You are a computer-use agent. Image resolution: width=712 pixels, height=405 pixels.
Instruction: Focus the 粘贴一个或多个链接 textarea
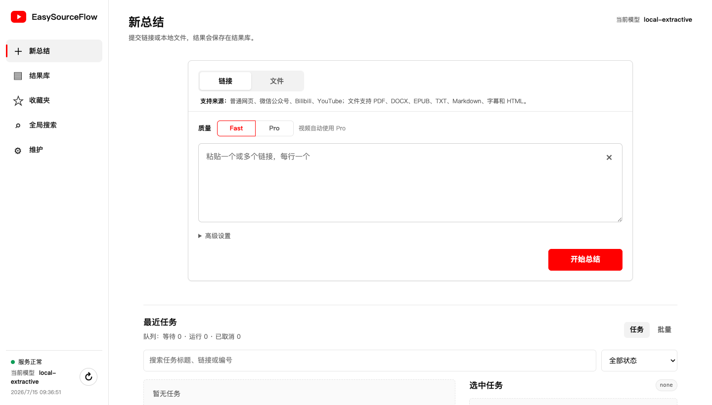click(x=410, y=183)
